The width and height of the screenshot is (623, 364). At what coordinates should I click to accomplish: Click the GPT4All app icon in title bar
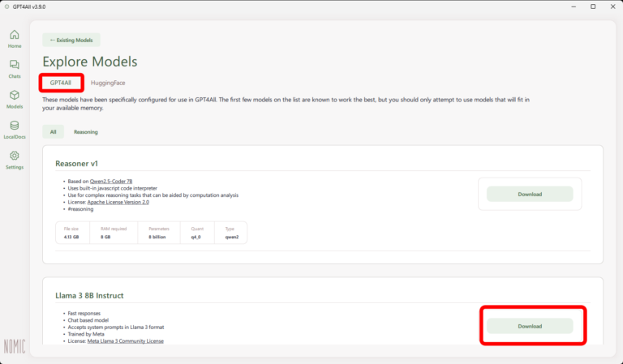7,6
